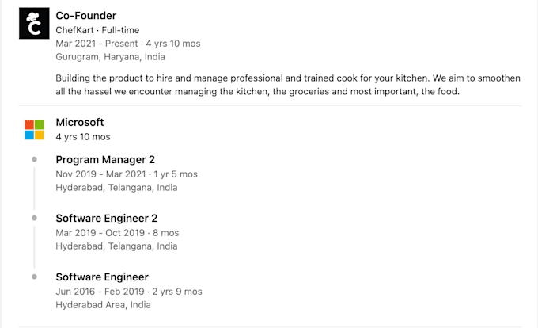Screen dimensions: 538x328
Task: Select the Program Manager 2 timeline bullet
Action: pos(34,159)
